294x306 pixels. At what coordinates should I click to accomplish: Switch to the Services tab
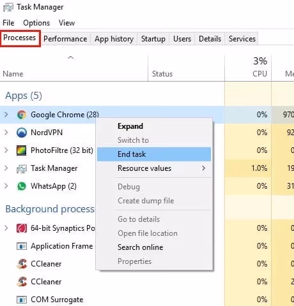click(242, 39)
